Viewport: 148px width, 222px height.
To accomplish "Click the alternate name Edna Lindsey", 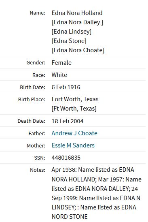I will 72,32.
